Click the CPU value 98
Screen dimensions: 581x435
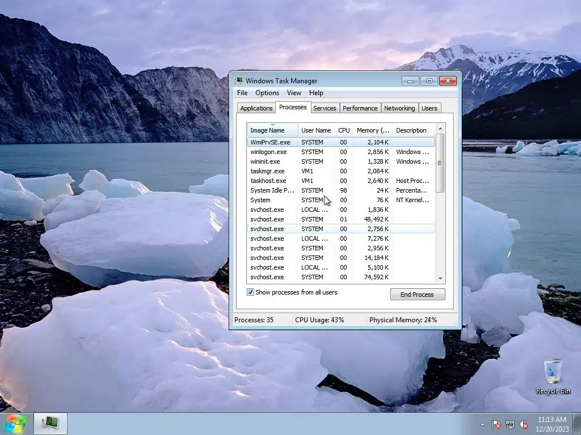[343, 190]
